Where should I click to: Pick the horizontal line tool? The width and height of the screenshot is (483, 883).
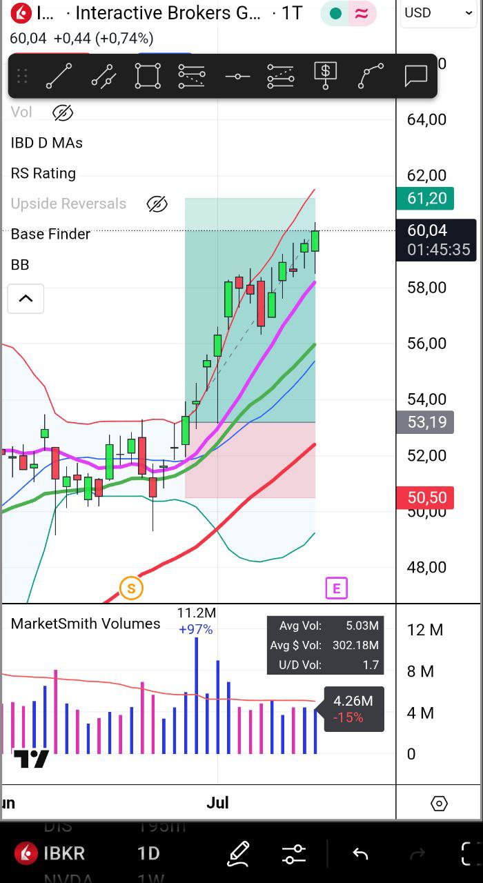click(237, 76)
